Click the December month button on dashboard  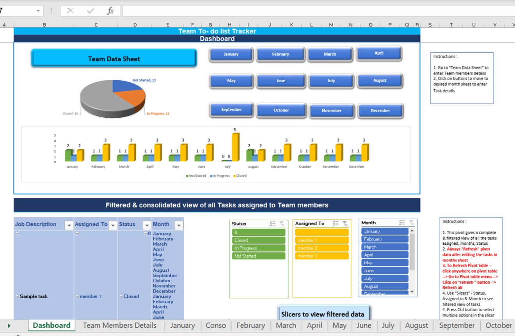click(x=380, y=111)
